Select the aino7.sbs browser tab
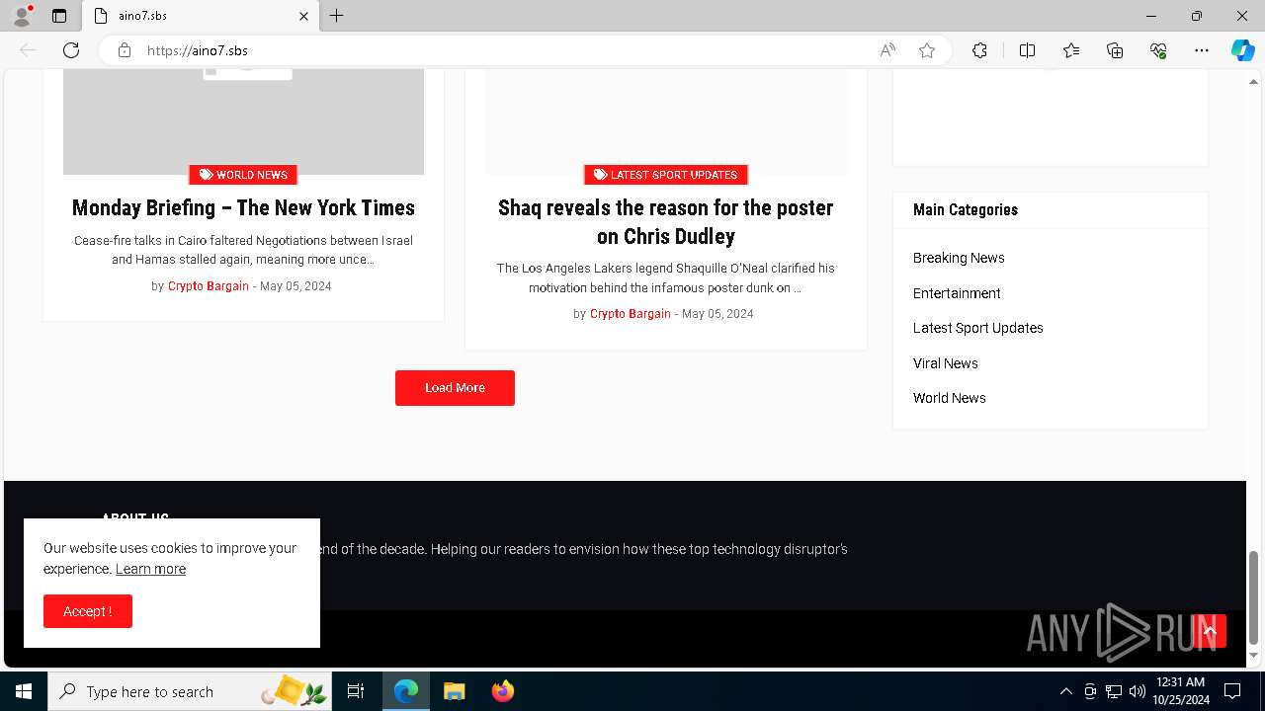This screenshot has height=711, width=1265. [x=201, y=16]
